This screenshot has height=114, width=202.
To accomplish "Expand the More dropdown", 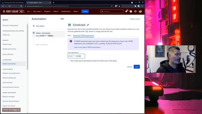I will click(76, 11).
